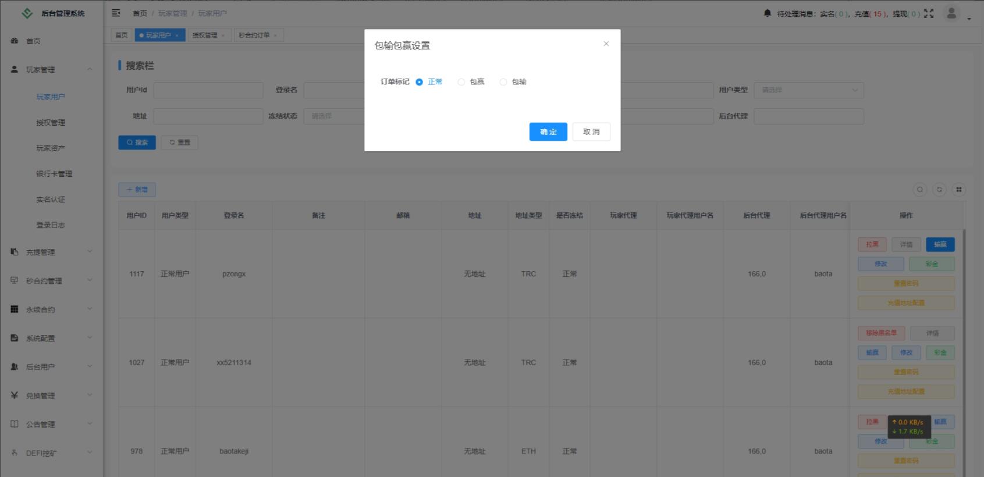Viewport: 984px width, 477px height.
Task: Choose the 包赢 radio option
Action: 461,82
